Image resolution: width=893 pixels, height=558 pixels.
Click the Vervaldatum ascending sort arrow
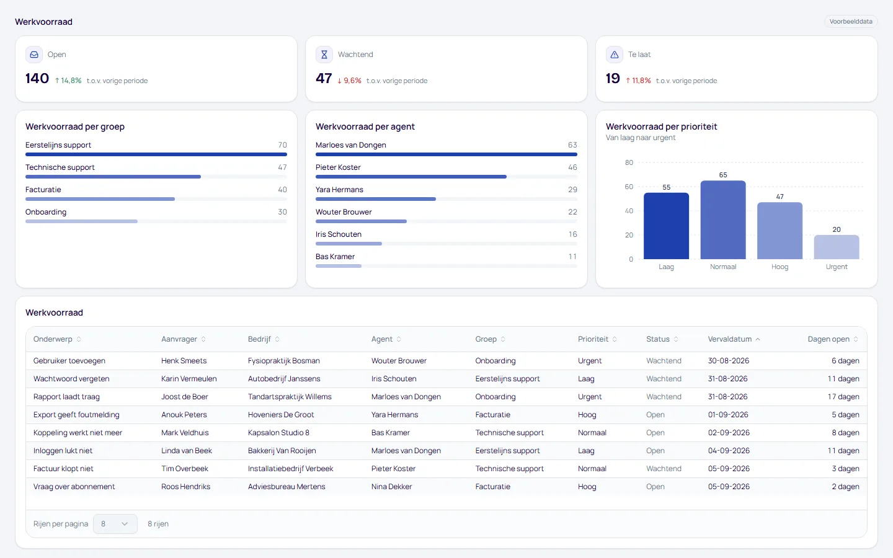click(758, 339)
